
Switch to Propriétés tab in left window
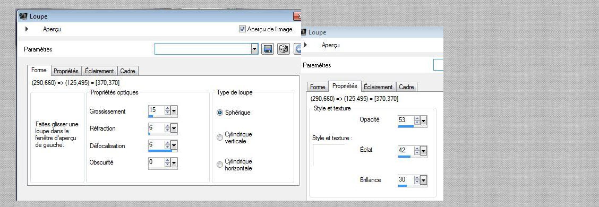pos(66,71)
